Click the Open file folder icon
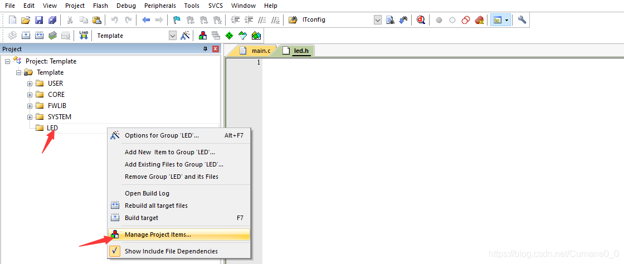 coord(26,20)
